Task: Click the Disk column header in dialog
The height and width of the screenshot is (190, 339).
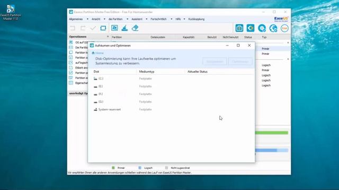Action: click(x=96, y=72)
